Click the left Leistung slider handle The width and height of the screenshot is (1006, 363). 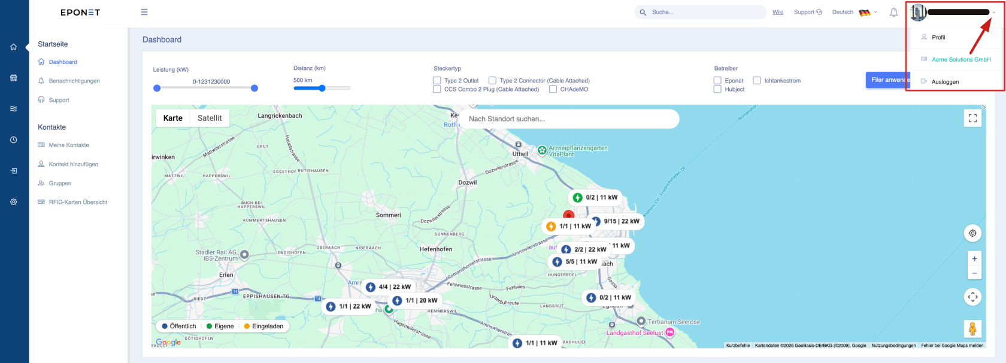pos(157,88)
